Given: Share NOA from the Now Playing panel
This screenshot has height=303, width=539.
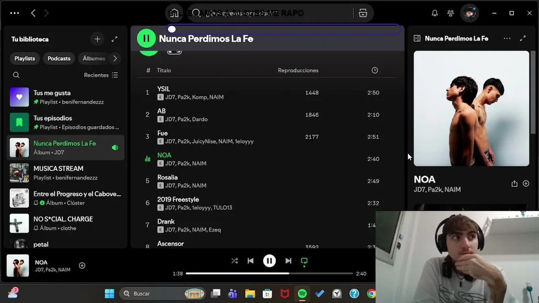Looking at the screenshot, I should 514,184.
